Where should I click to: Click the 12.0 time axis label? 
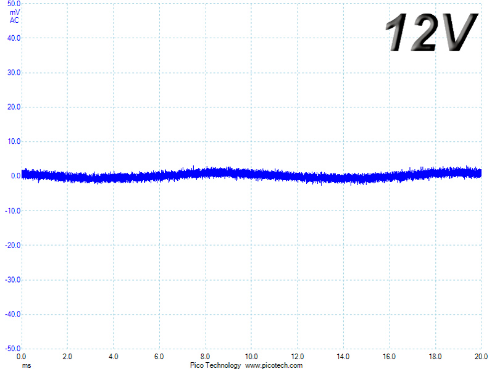click(297, 357)
